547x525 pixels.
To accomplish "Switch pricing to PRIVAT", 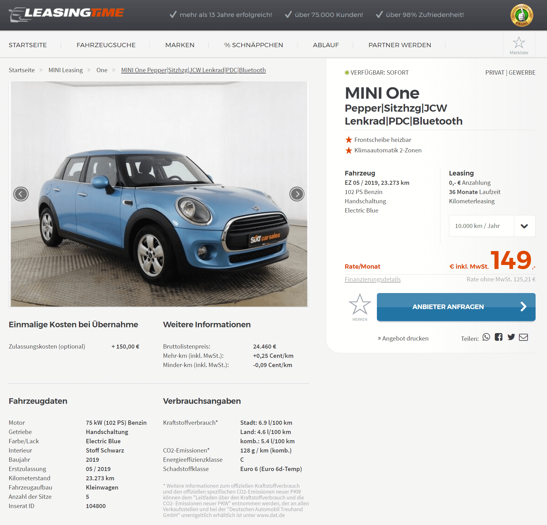I will pos(495,72).
